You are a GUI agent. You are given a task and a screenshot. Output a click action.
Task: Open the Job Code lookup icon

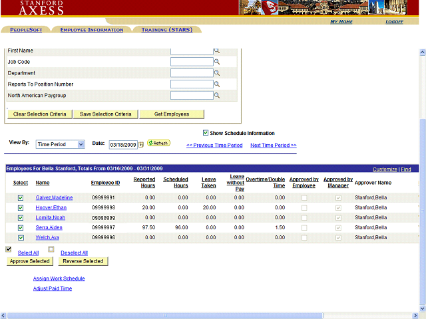pos(216,62)
